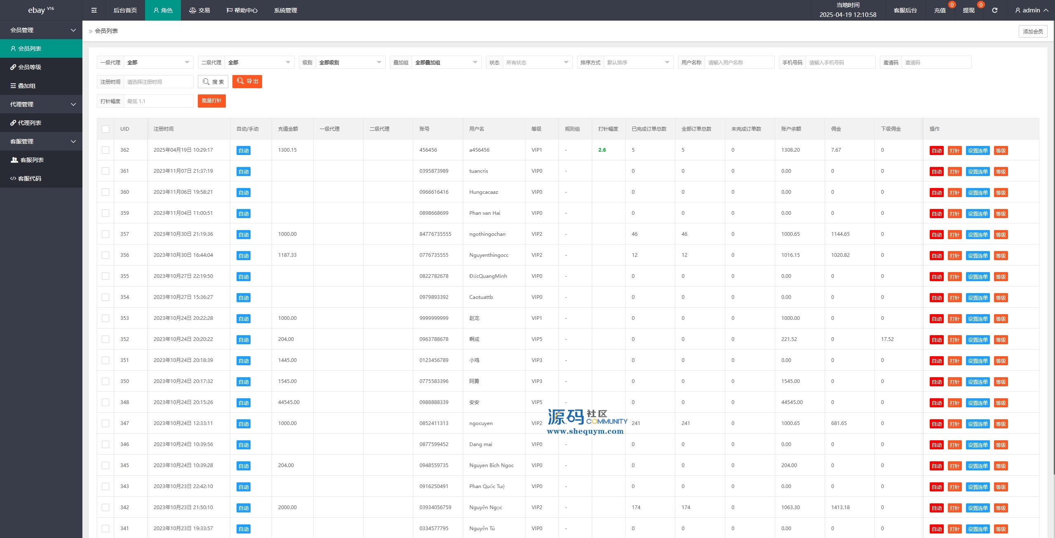Viewport: 1055px width, 538px height.
Task: Click the orange 导出 export button
Action: pyautogui.click(x=247, y=82)
